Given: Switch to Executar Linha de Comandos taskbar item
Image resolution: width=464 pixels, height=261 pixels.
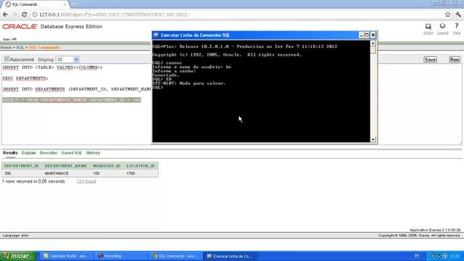Looking at the screenshot, I should [231, 256].
